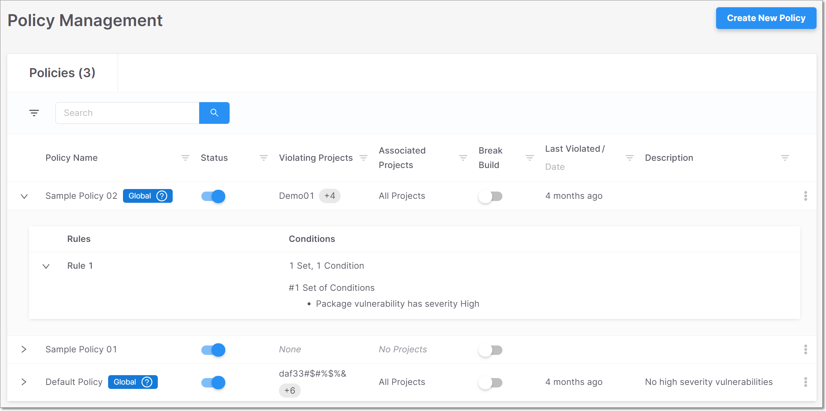Click the +4 violating projects badge
Screen dimensions: 826x411
pyautogui.click(x=329, y=196)
